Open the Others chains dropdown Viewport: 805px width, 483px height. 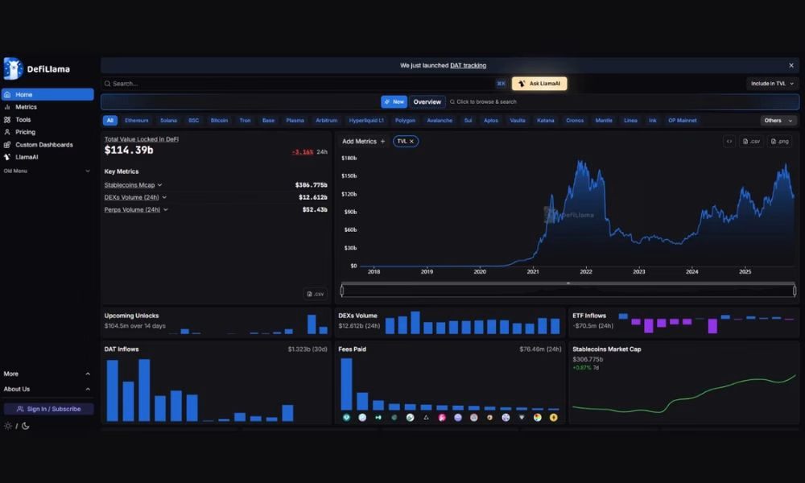coord(778,121)
